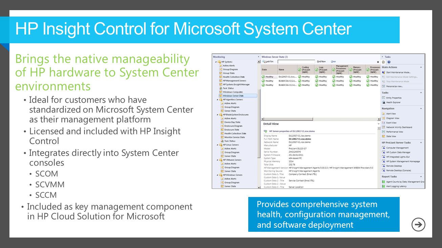The width and height of the screenshot is (442, 248).
Task: Click the tasks clipboard icon atop Tasks pane
Action: click(383, 62)
